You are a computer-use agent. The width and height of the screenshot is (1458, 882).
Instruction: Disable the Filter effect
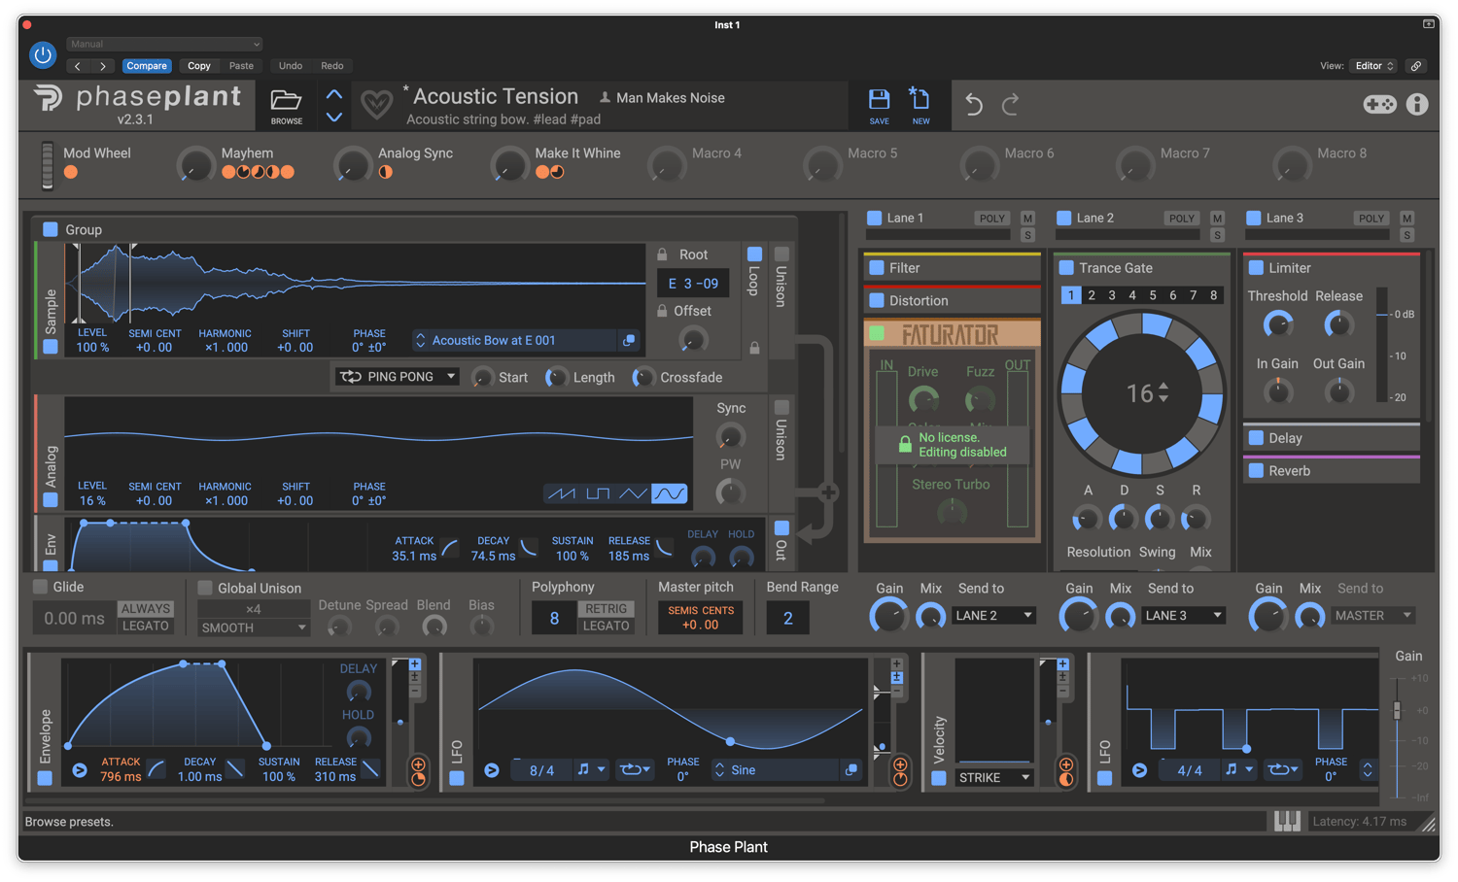[x=877, y=267]
